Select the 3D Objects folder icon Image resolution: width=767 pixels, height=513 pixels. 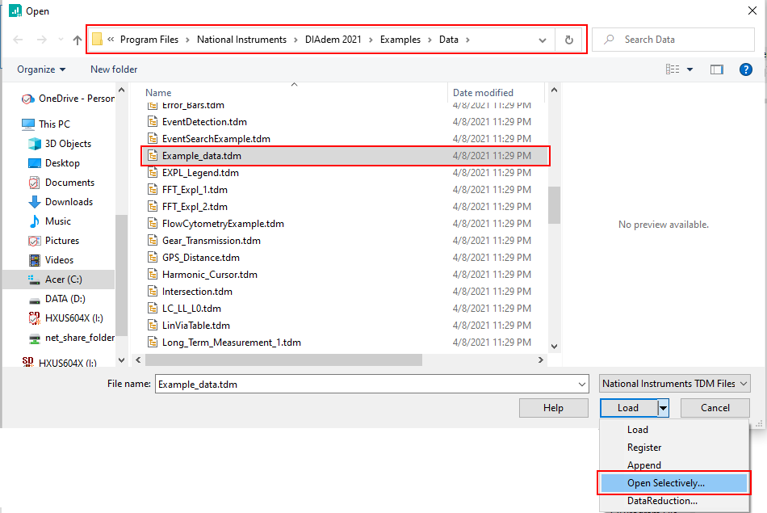[x=35, y=144]
